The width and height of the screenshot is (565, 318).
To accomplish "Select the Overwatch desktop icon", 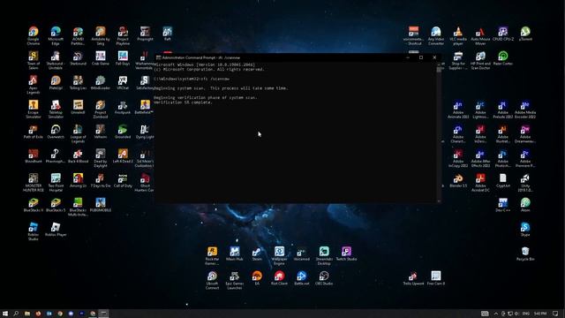I will [56, 132].
